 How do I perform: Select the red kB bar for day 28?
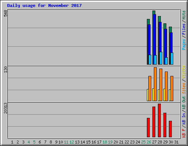159,120
